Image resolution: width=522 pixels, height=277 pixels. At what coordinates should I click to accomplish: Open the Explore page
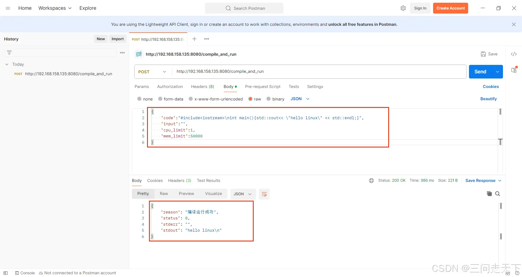coord(88,8)
